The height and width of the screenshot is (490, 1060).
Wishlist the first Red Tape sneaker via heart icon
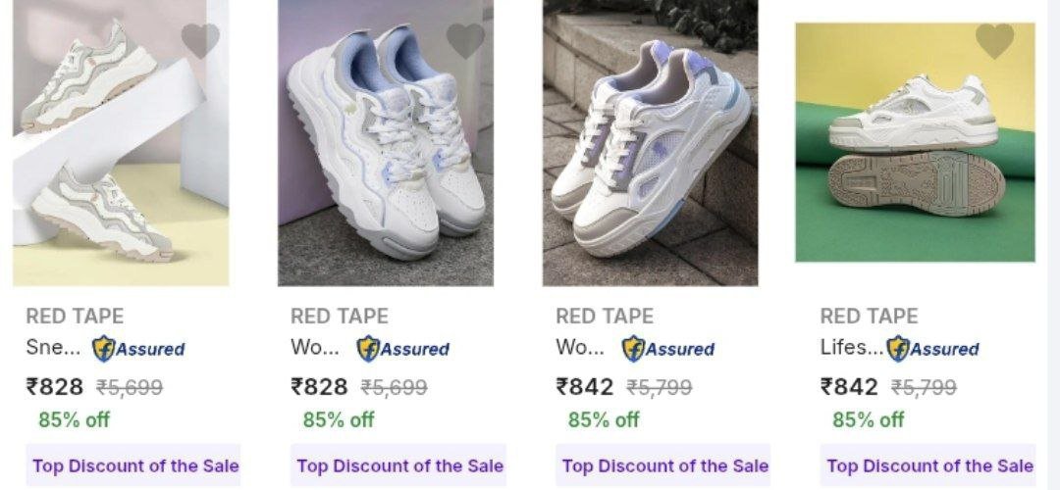click(x=200, y=40)
